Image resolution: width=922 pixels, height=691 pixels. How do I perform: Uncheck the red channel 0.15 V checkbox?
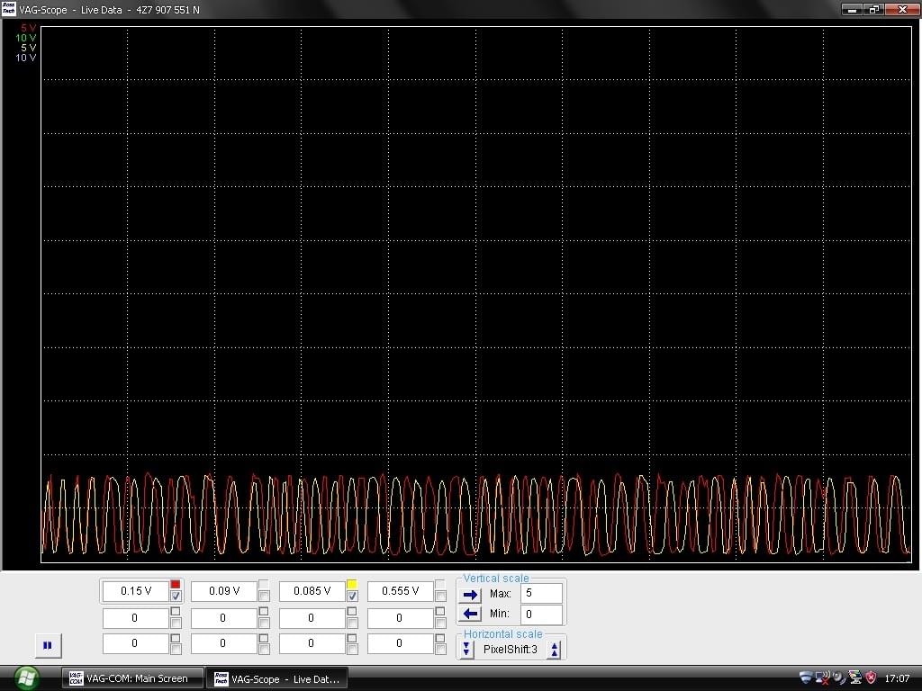coord(176,597)
